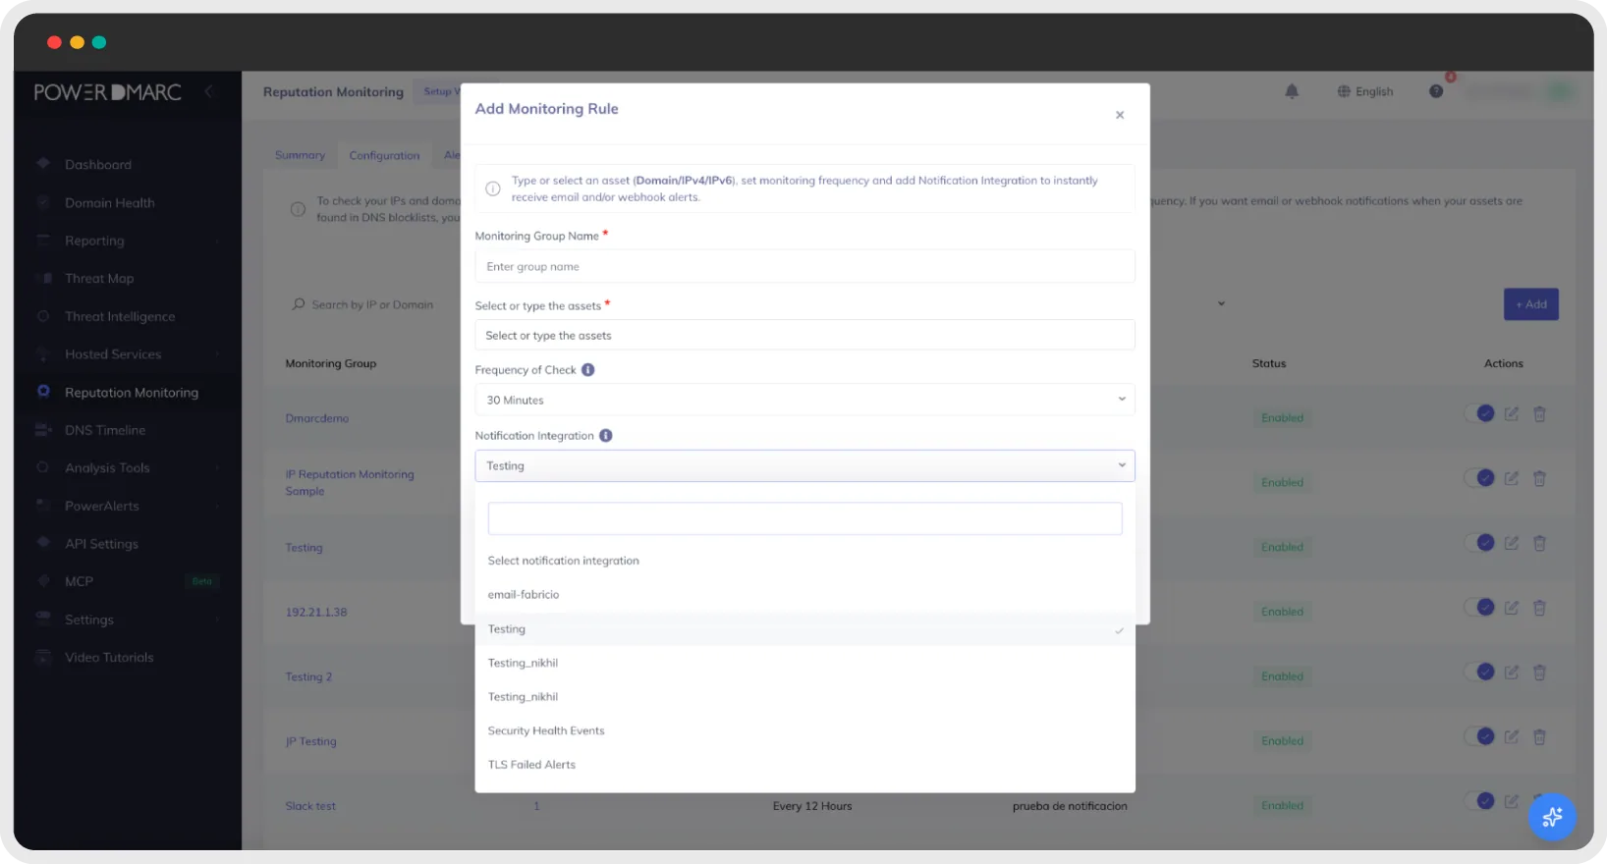Toggle the JP Testing row switch
The image size is (1607, 864).
pyautogui.click(x=1479, y=736)
